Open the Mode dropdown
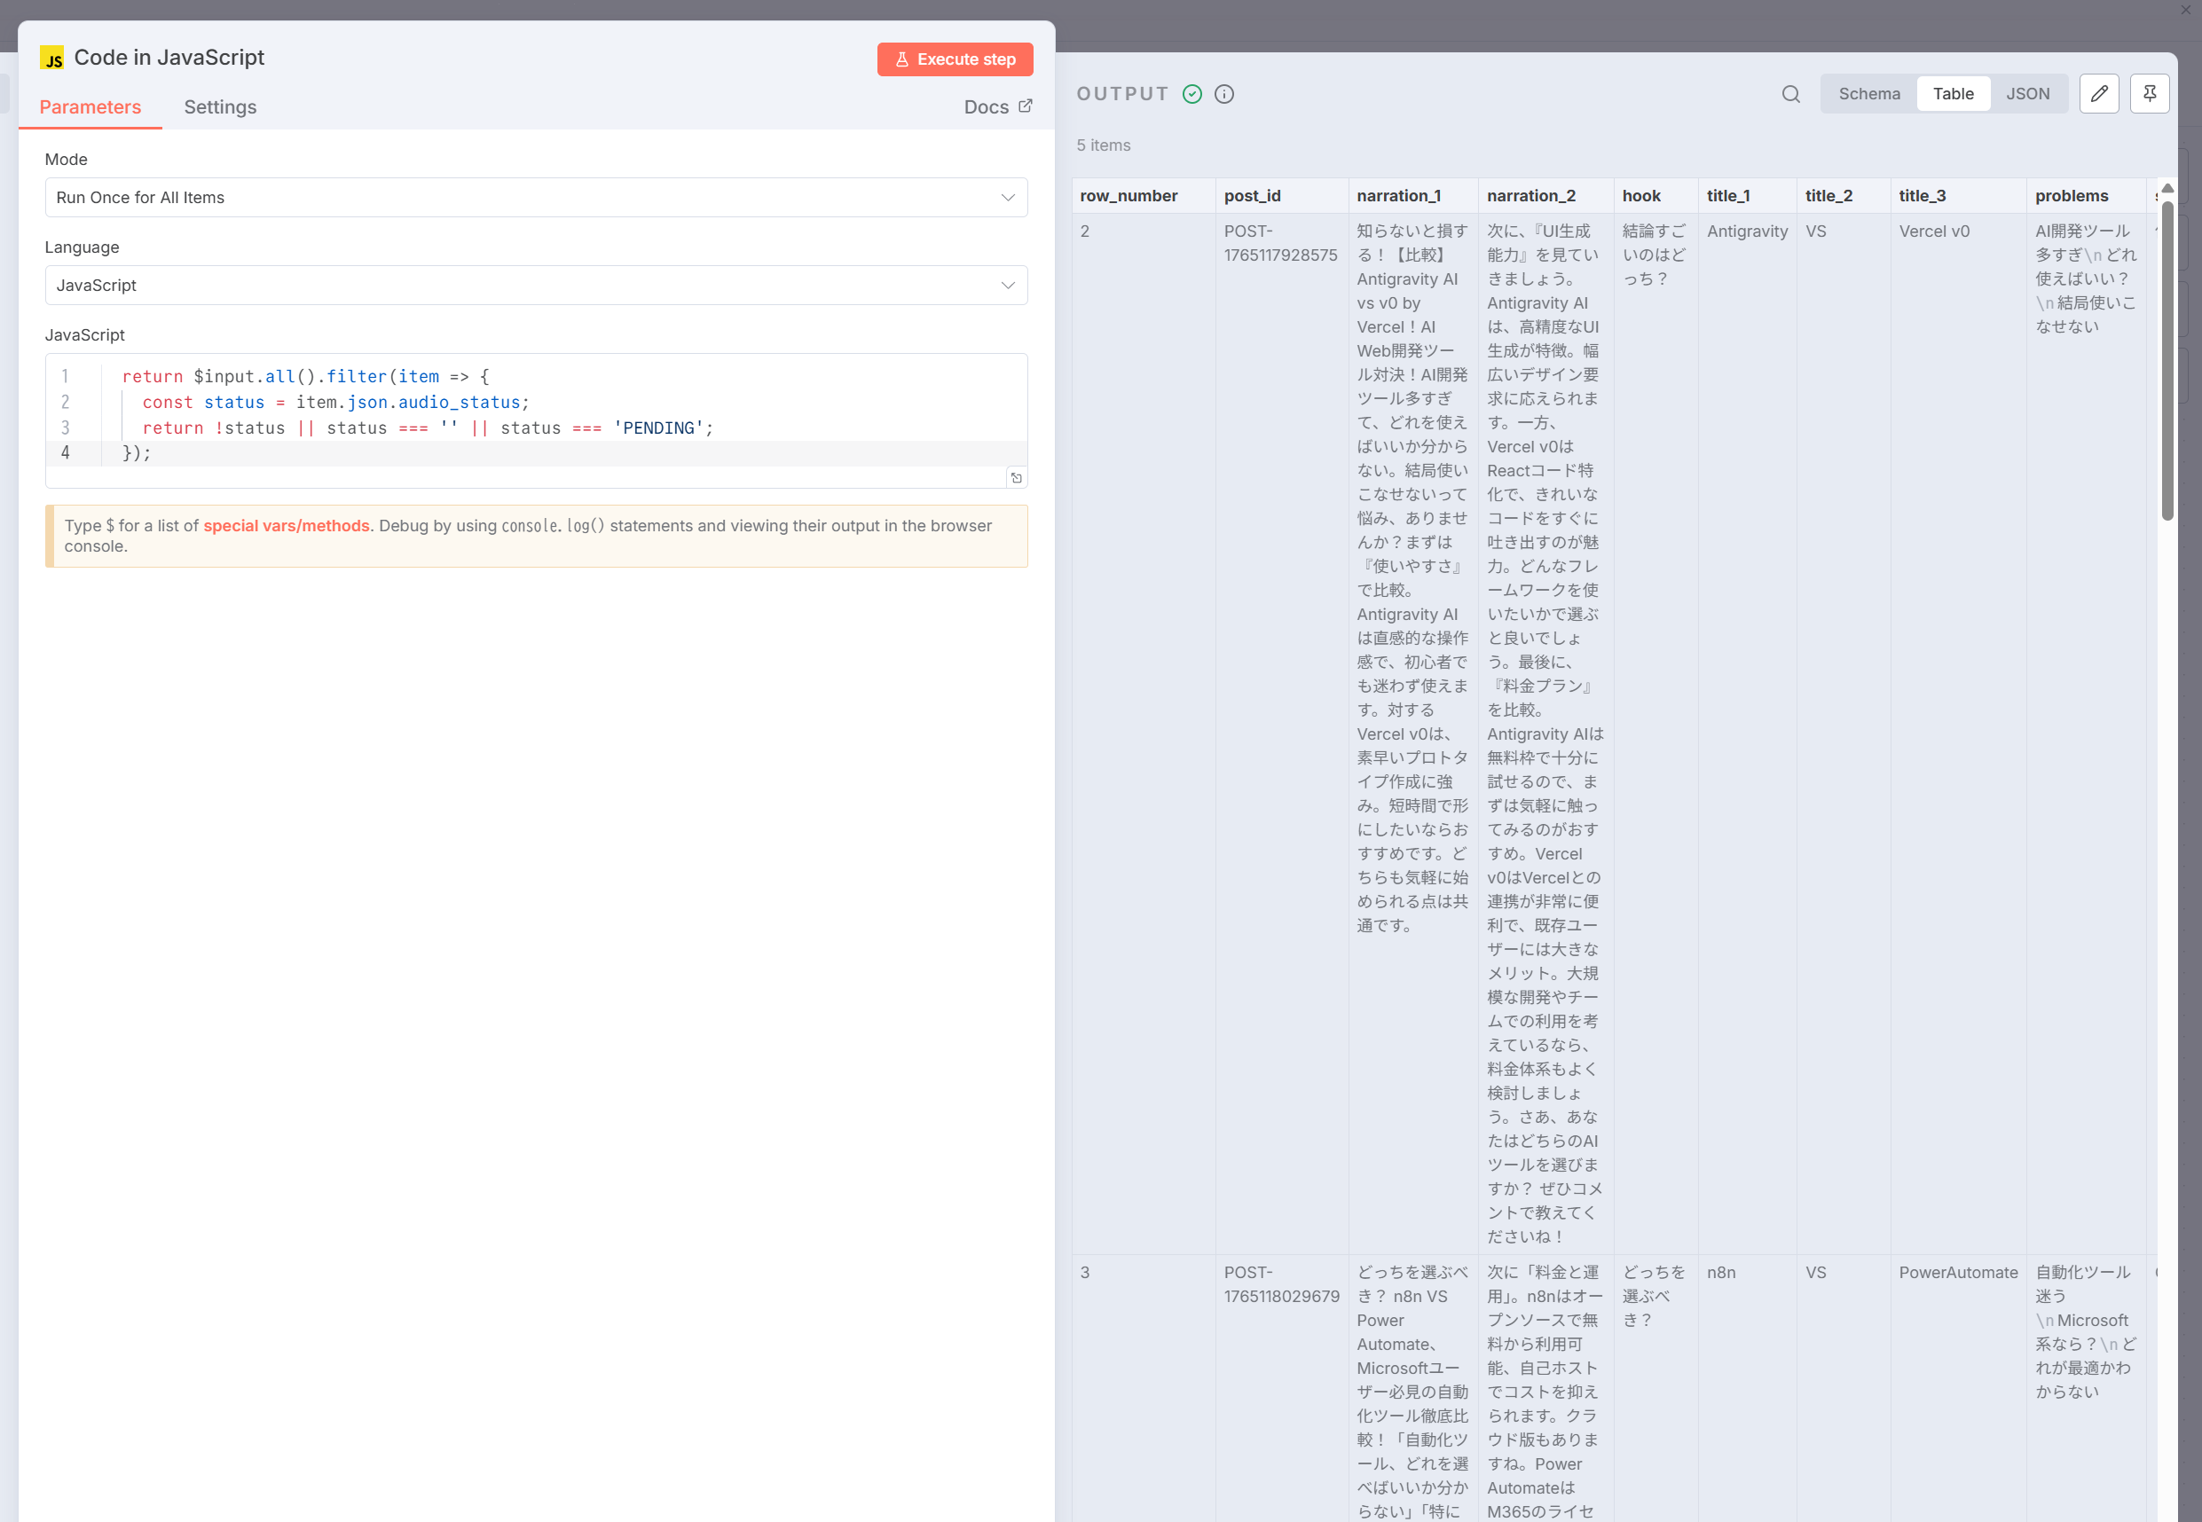This screenshot has width=2202, height=1522. (x=535, y=198)
